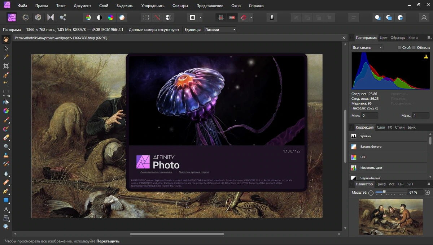This screenshot has width=433, height=245.
Task: Click the zoom in plus button
Action: coord(427,193)
